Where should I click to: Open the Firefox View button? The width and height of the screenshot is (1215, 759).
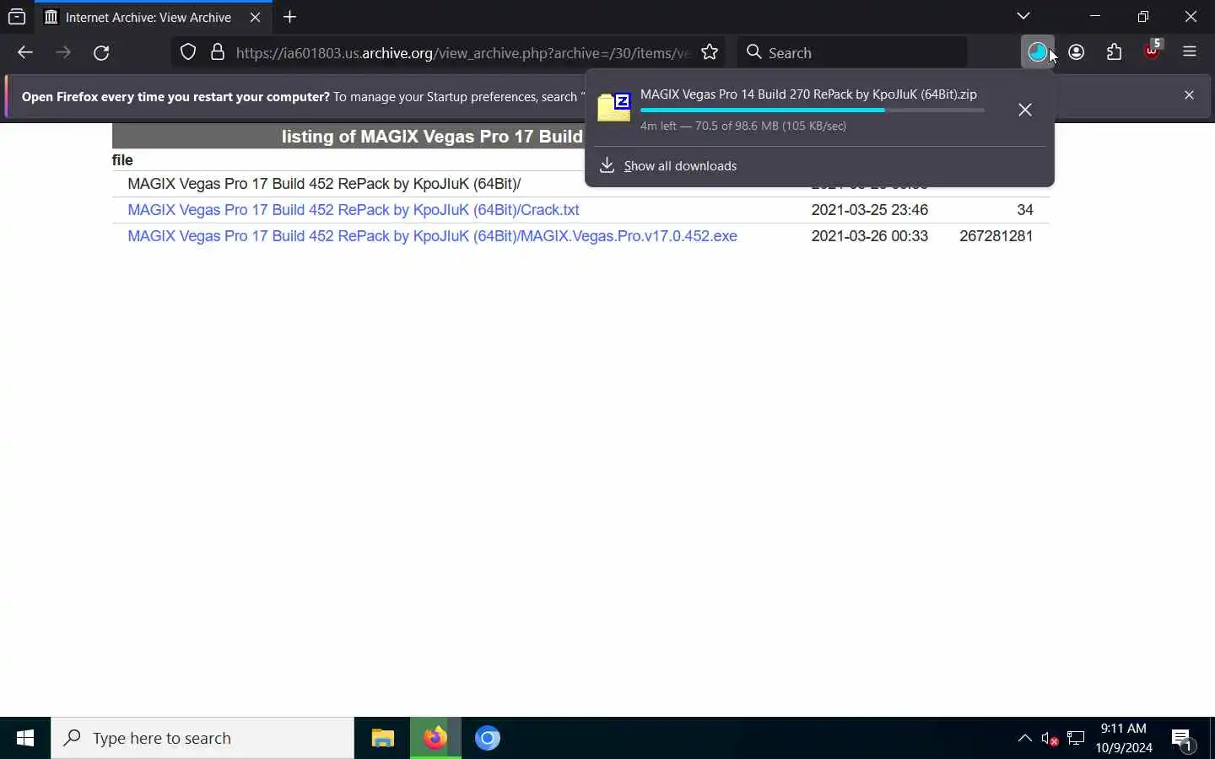pos(17,17)
